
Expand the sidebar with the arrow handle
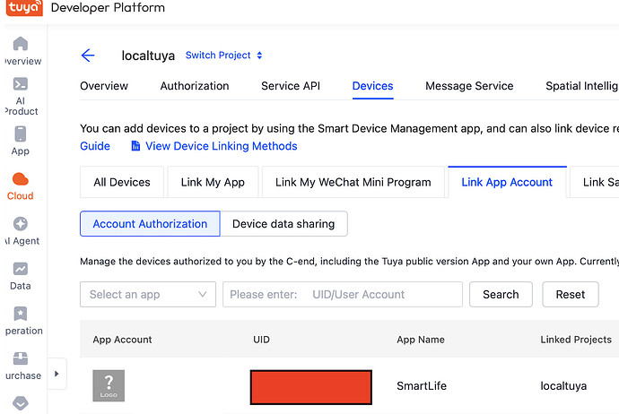57,374
